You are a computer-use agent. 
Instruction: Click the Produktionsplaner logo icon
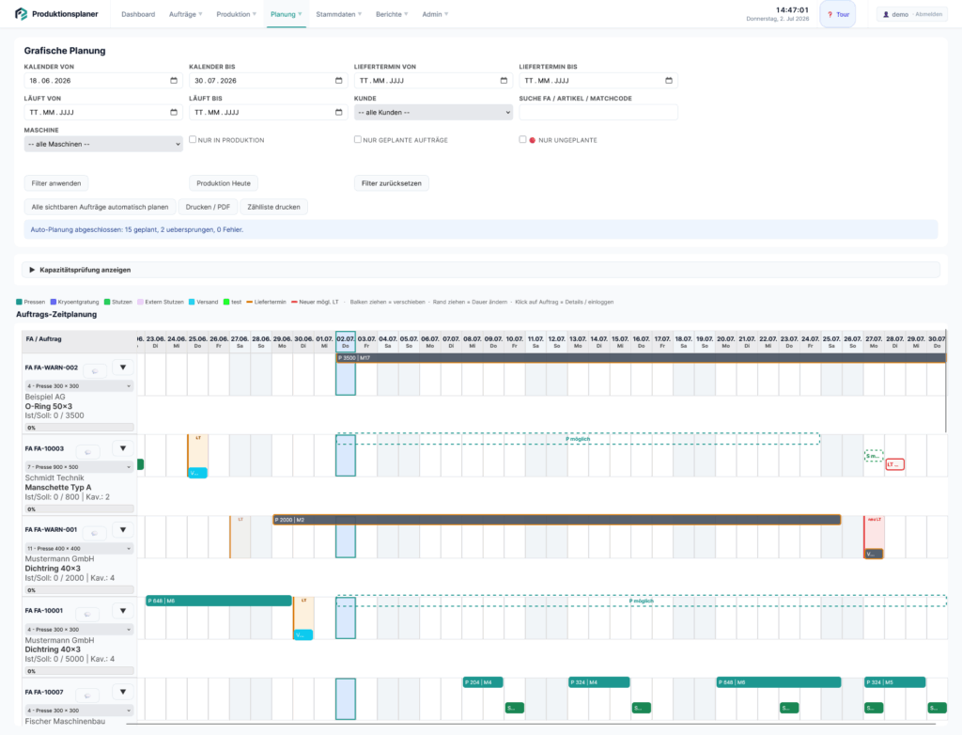click(x=22, y=13)
